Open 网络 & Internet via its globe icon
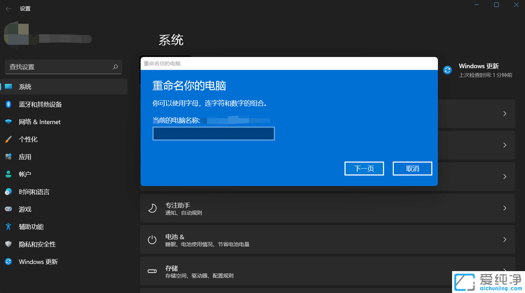Viewport: 525px width, 293px height. pyautogui.click(x=8, y=122)
